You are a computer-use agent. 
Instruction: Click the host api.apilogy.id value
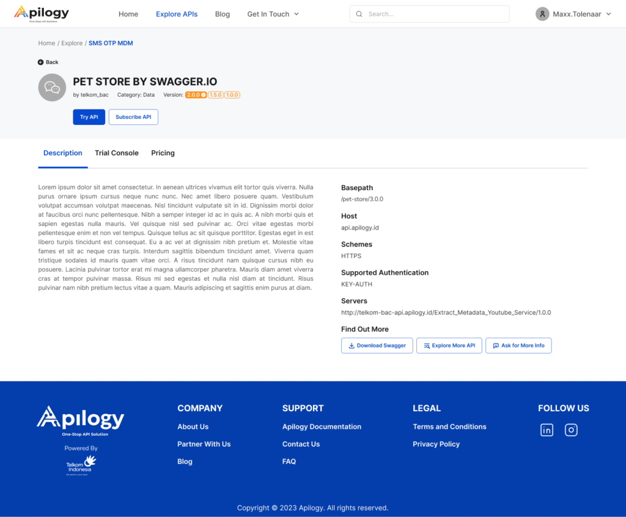point(360,228)
